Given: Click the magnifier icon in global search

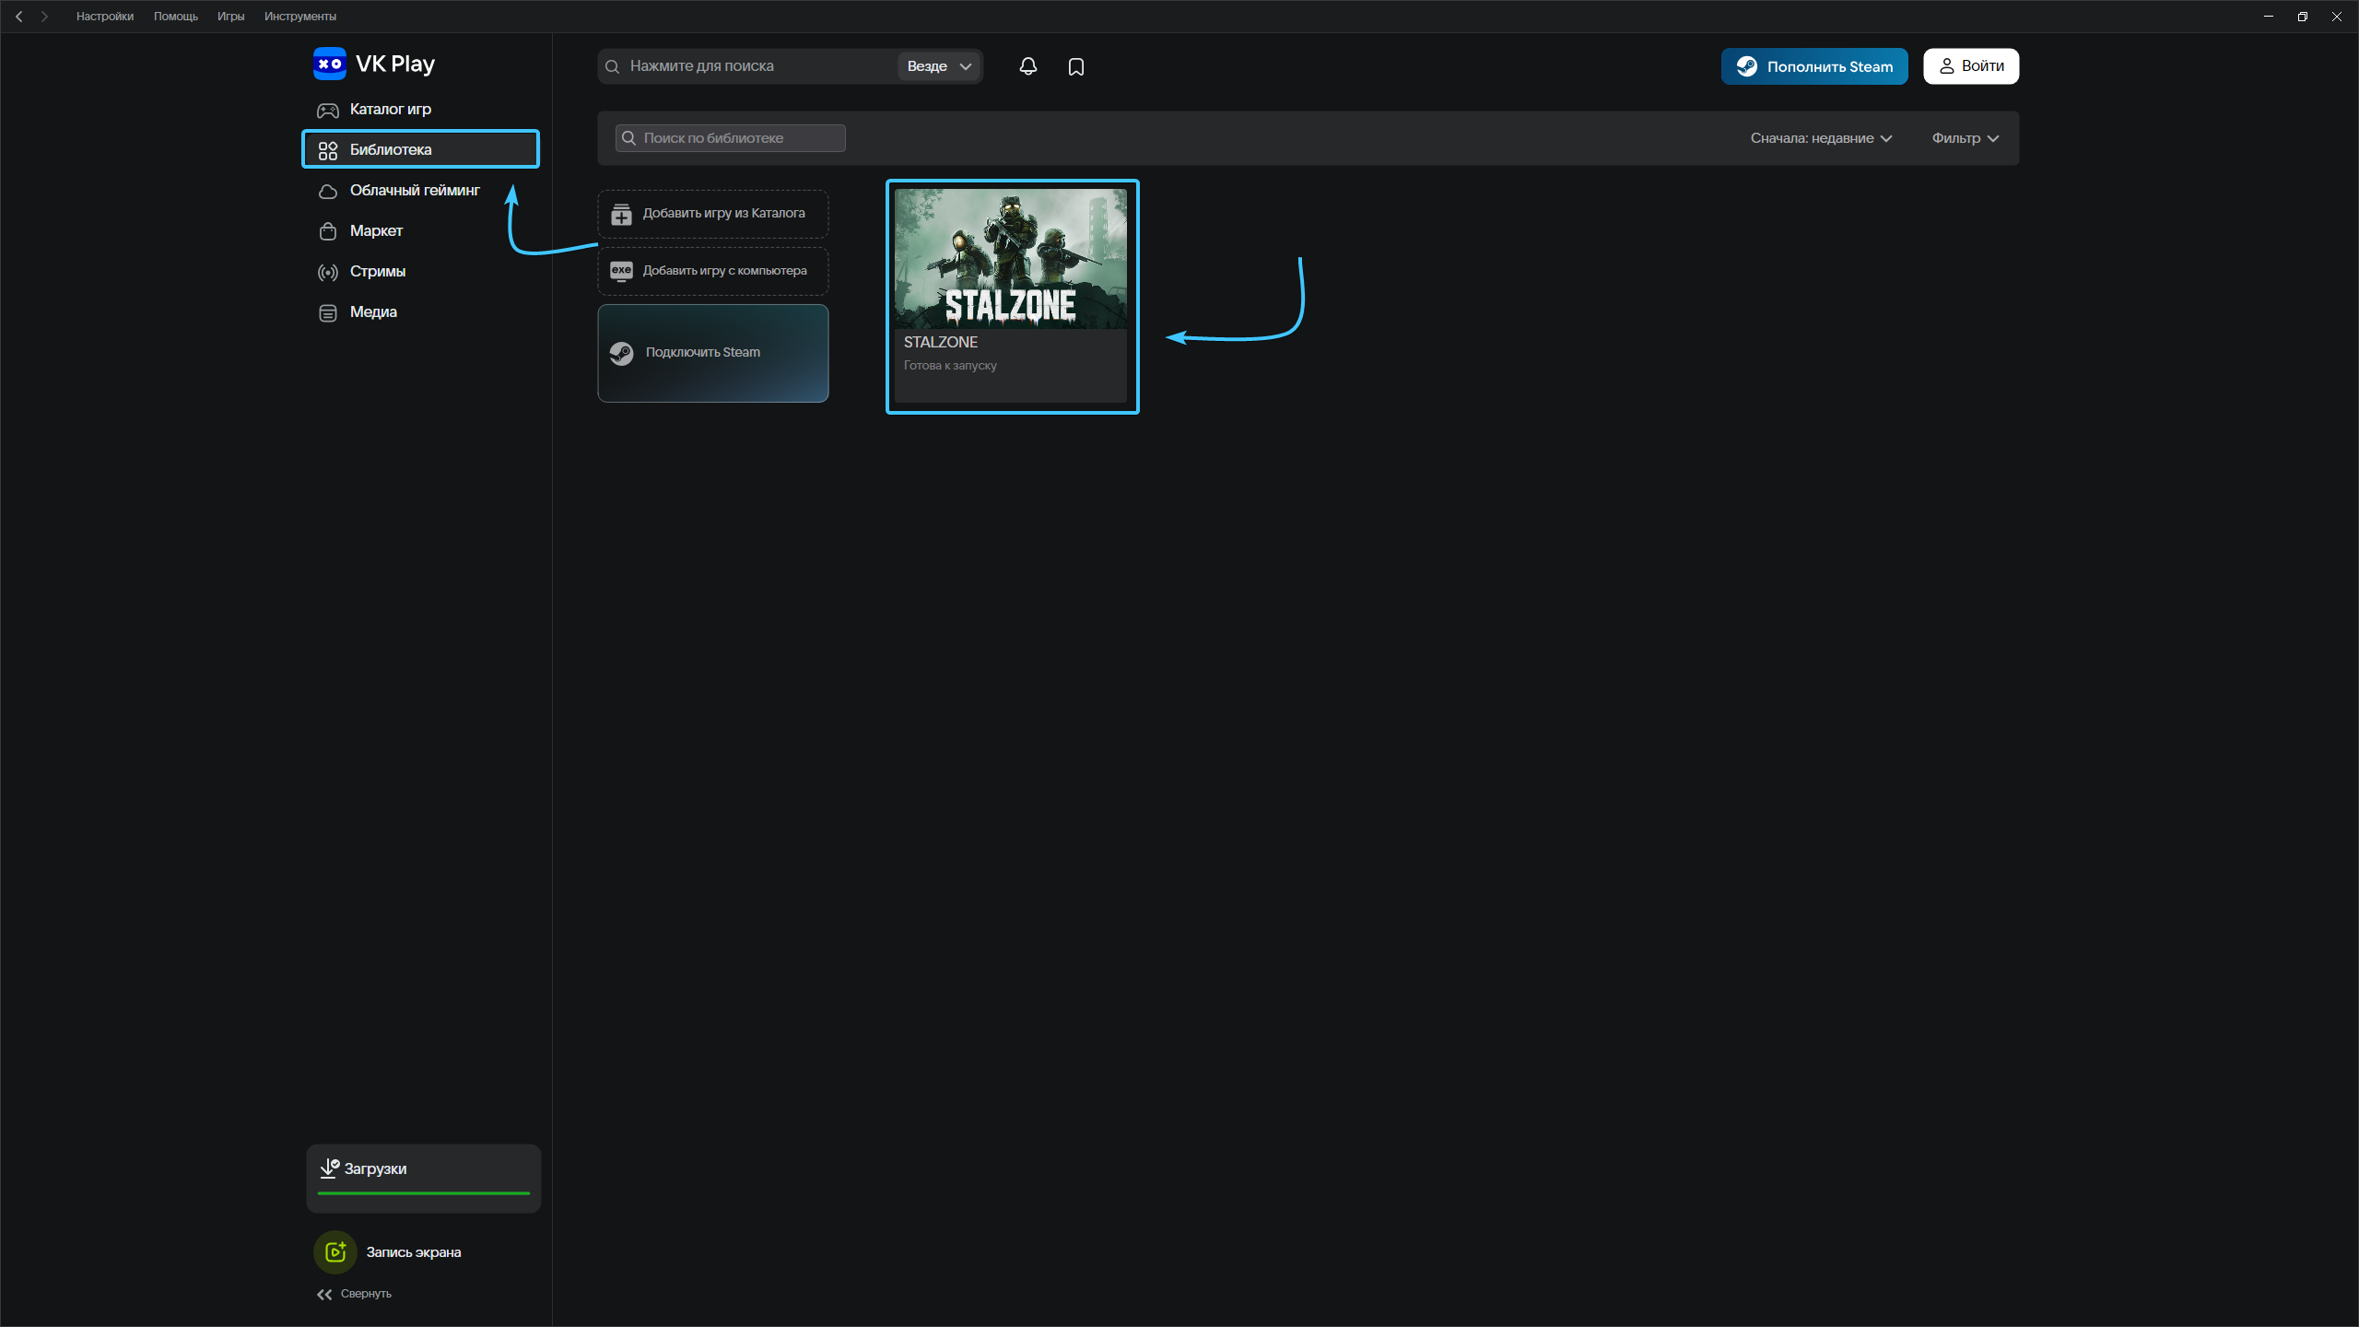Looking at the screenshot, I should click(x=612, y=66).
